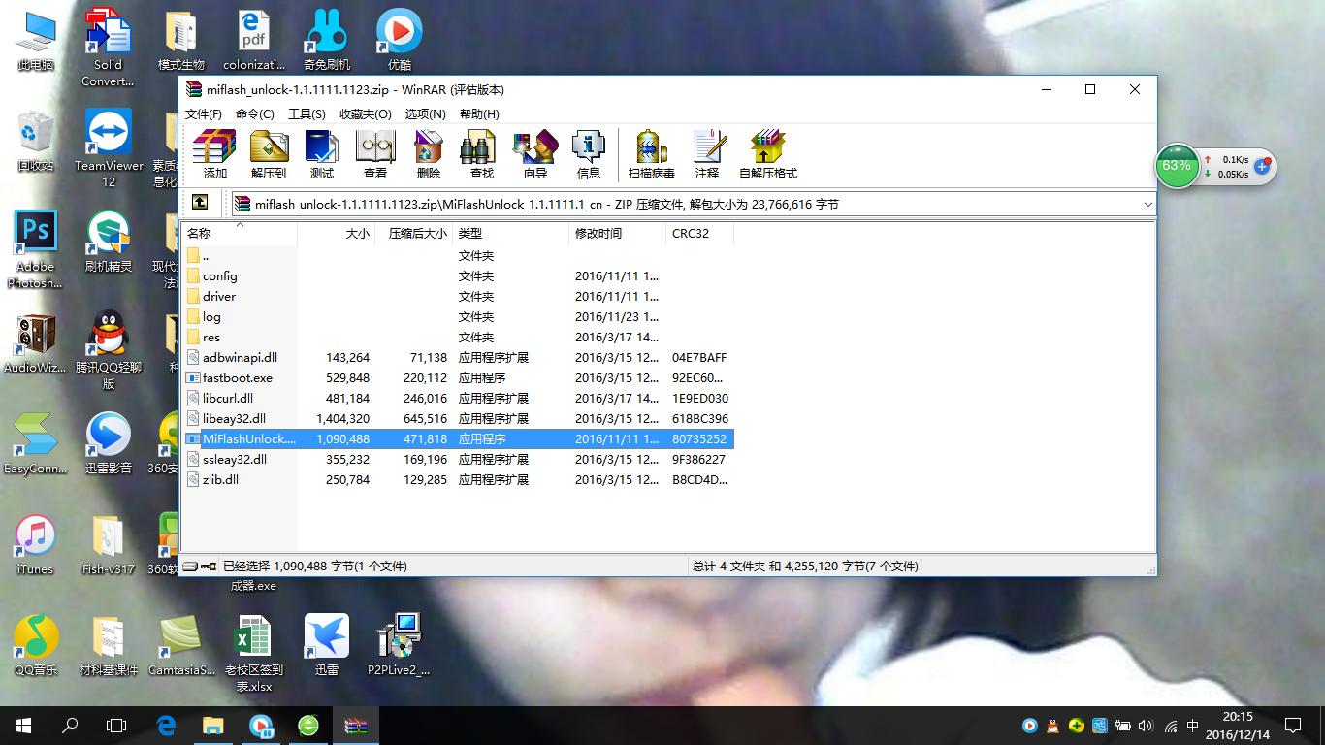Select the 此电脑 desktop icon
This screenshot has height=745, width=1325.
[x=36, y=42]
